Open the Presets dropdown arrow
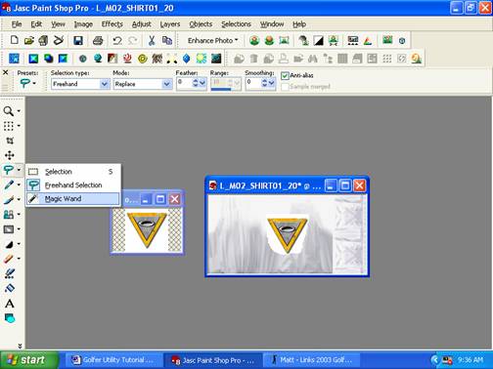 [34, 84]
